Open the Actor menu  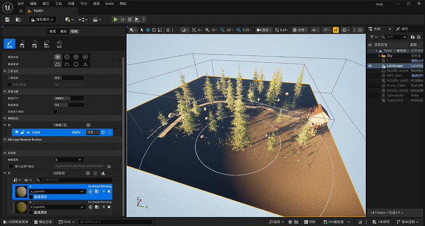click(x=110, y=4)
